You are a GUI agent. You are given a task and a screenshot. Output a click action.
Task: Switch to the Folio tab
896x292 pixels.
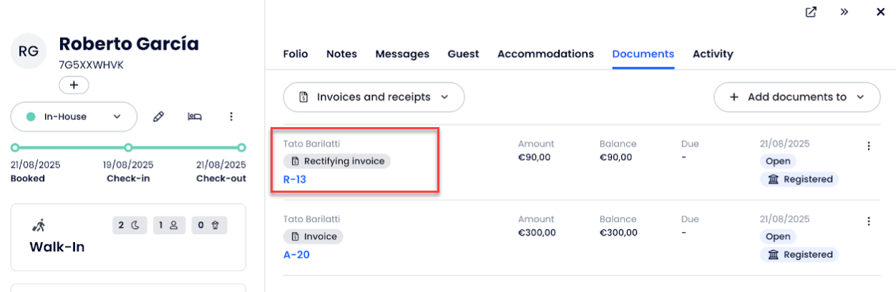[x=296, y=54]
